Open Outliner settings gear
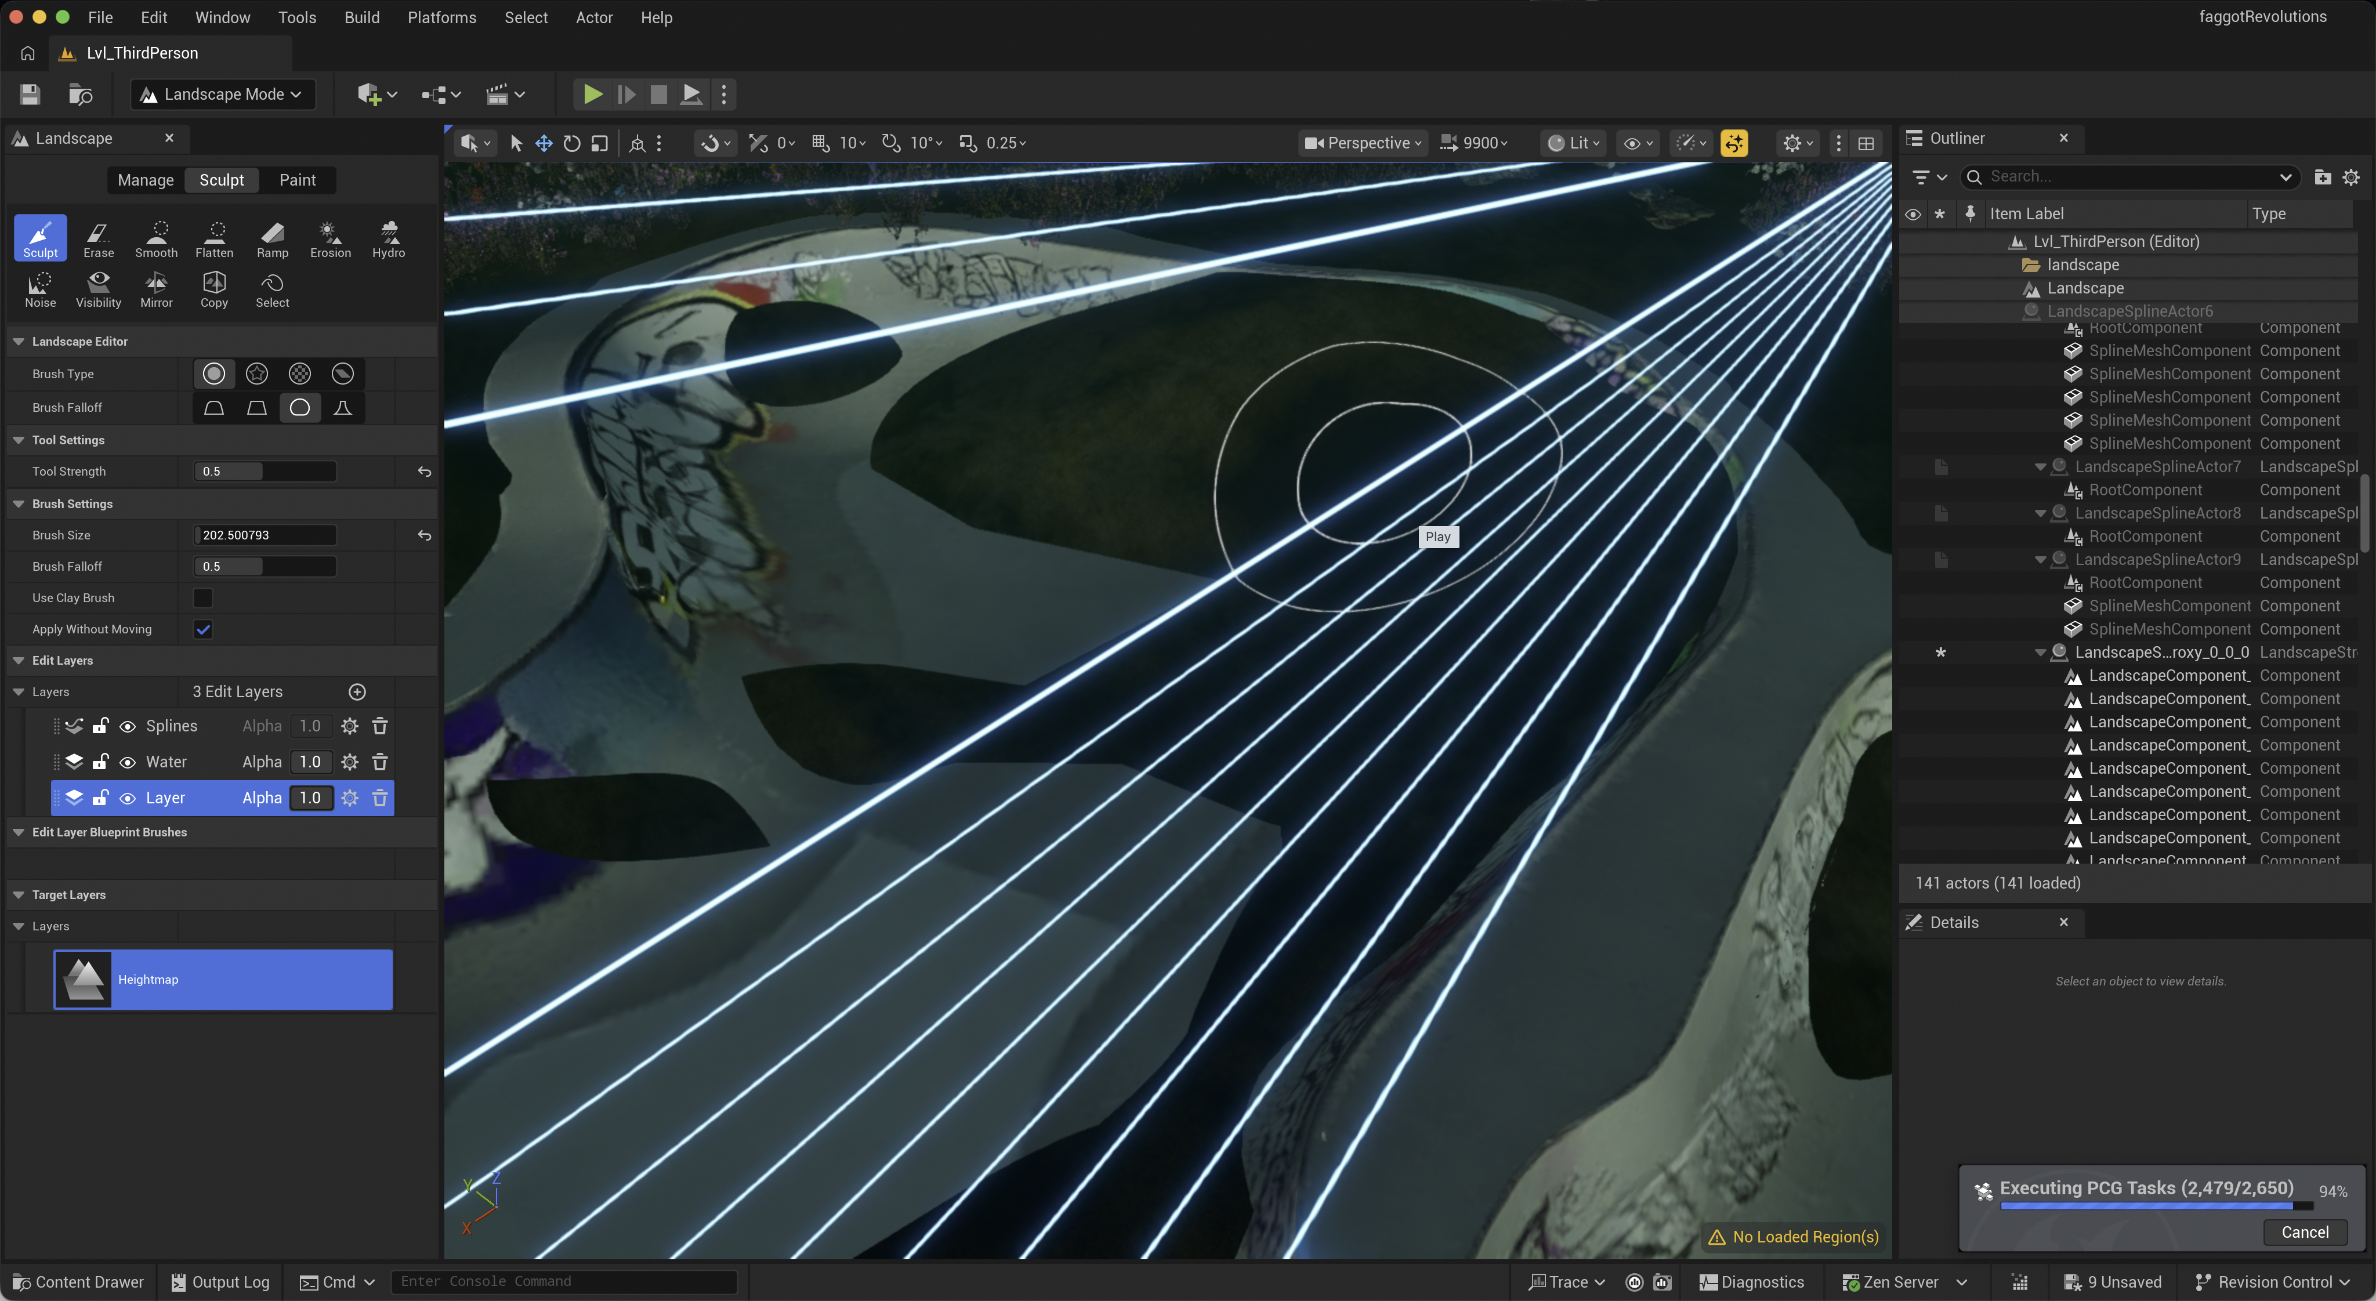Image resolution: width=2376 pixels, height=1301 pixels. point(2351,177)
